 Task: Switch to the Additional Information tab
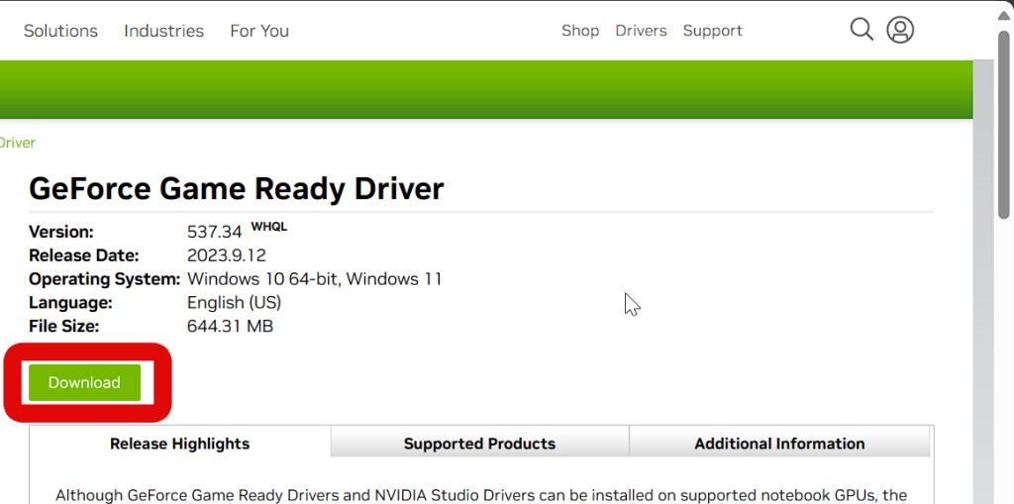[779, 444]
